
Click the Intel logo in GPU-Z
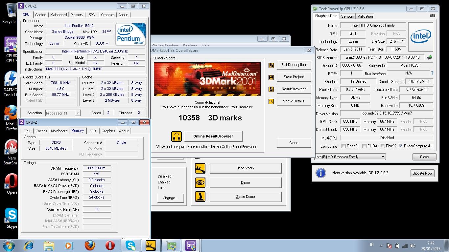tap(421, 37)
